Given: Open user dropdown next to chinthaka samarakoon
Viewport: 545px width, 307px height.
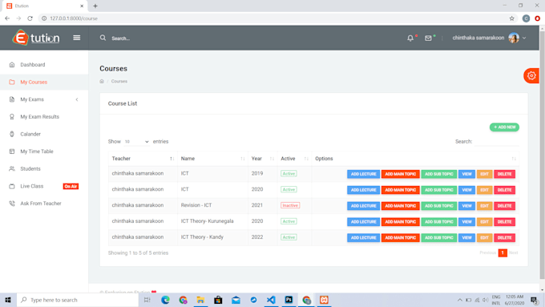Looking at the screenshot, I should (524, 38).
